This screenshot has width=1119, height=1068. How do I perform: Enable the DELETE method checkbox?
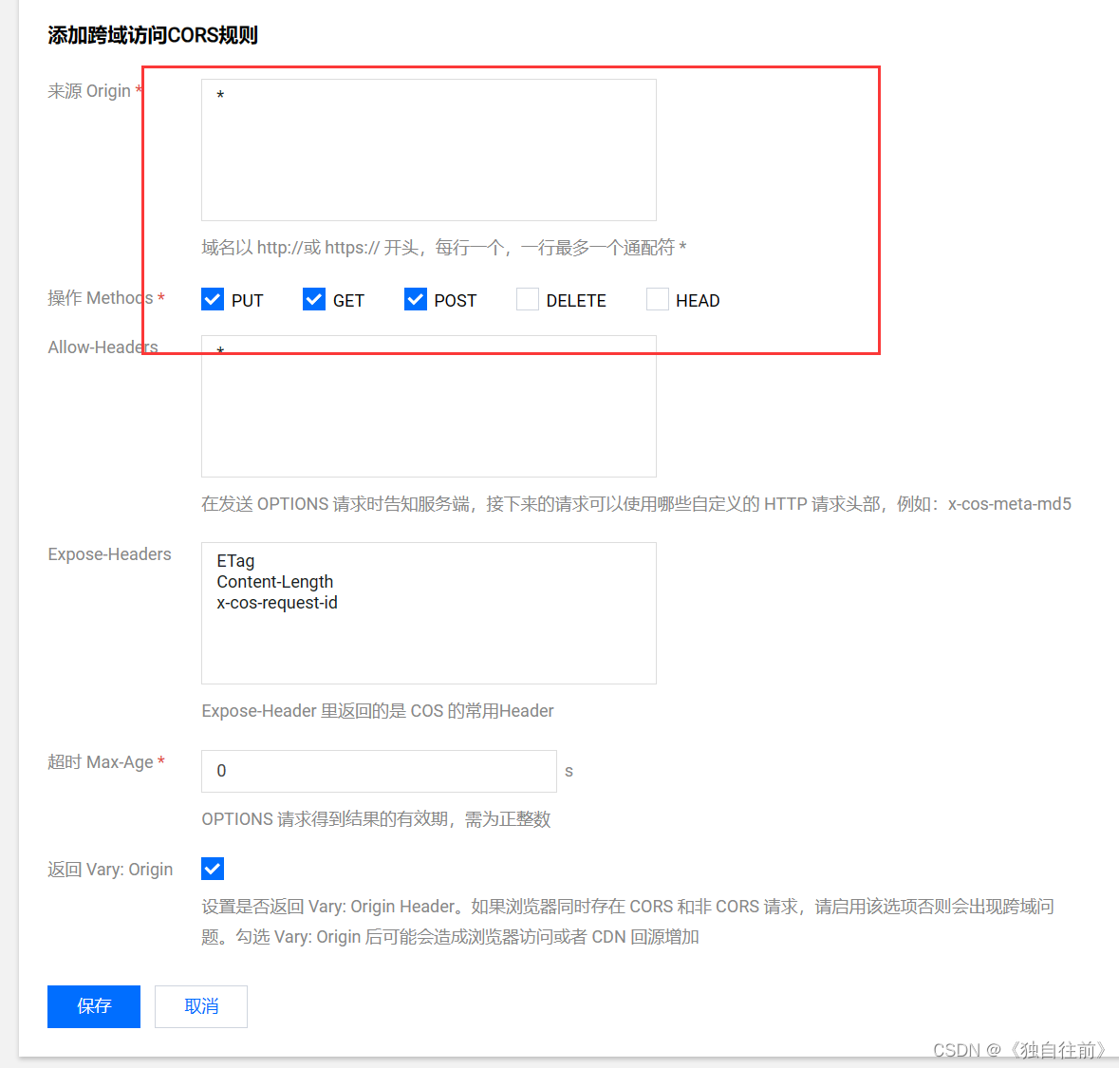(x=528, y=299)
